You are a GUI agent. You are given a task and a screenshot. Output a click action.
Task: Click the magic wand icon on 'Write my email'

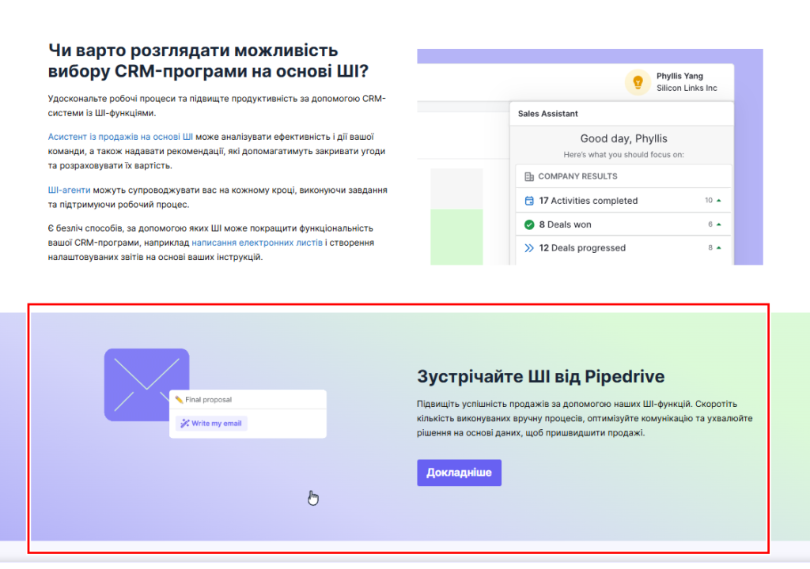coord(184,424)
